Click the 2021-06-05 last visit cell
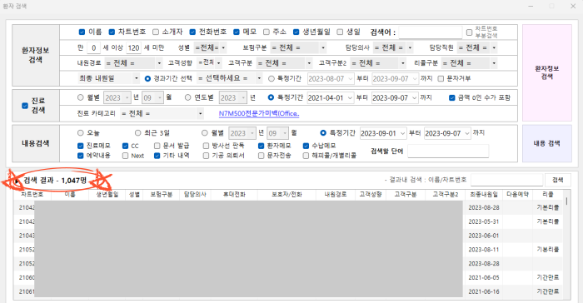This screenshot has width=583, height=303. [x=483, y=277]
